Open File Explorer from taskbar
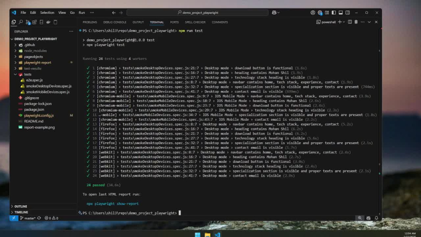 (x=207, y=235)
